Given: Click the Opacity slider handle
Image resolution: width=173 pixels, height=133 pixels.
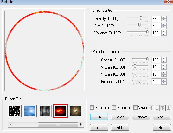Looking at the screenshot, I should point(147,59).
